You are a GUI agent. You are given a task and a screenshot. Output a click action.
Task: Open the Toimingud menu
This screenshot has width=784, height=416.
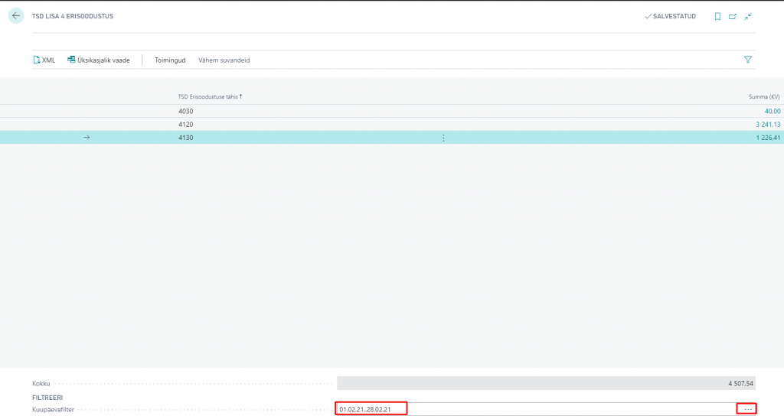pos(170,60)
